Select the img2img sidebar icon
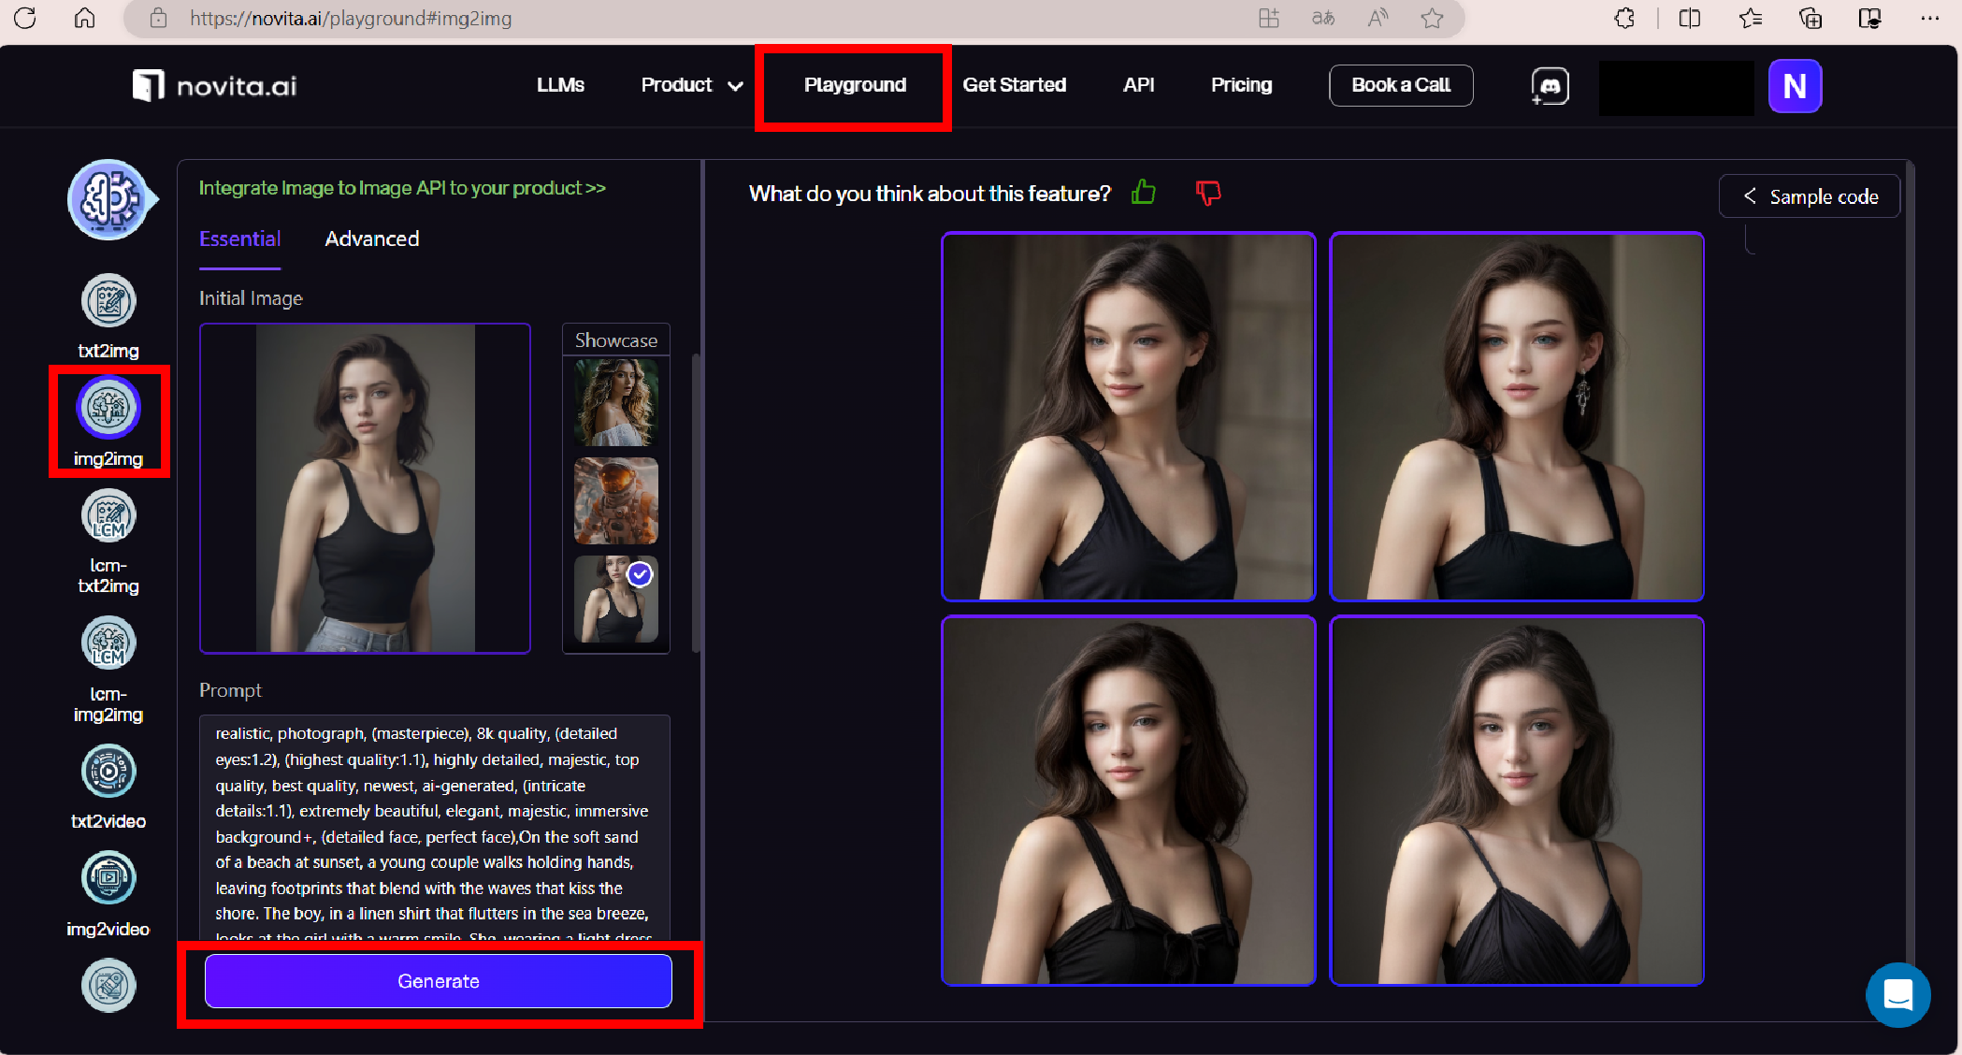 [108, 408]
